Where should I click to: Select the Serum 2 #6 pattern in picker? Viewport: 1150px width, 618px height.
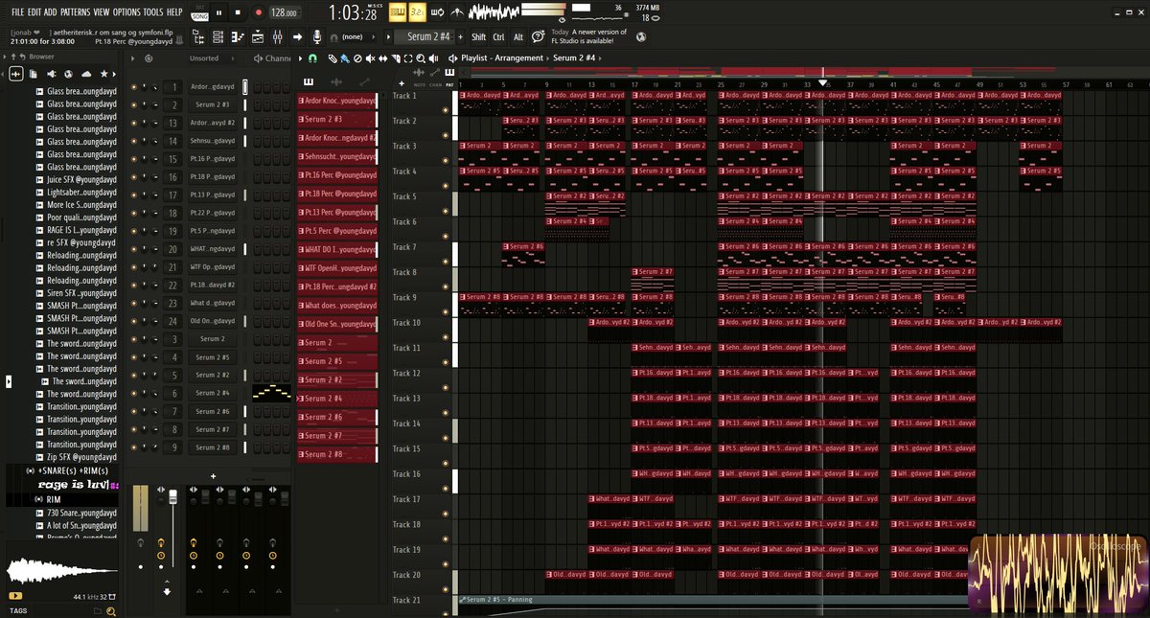point(335,417)
